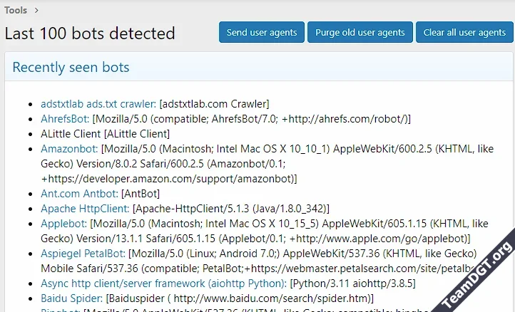Open the Baidu Spider link
The height and width of the screenshot is (312, 515).
tap(71, 298)
